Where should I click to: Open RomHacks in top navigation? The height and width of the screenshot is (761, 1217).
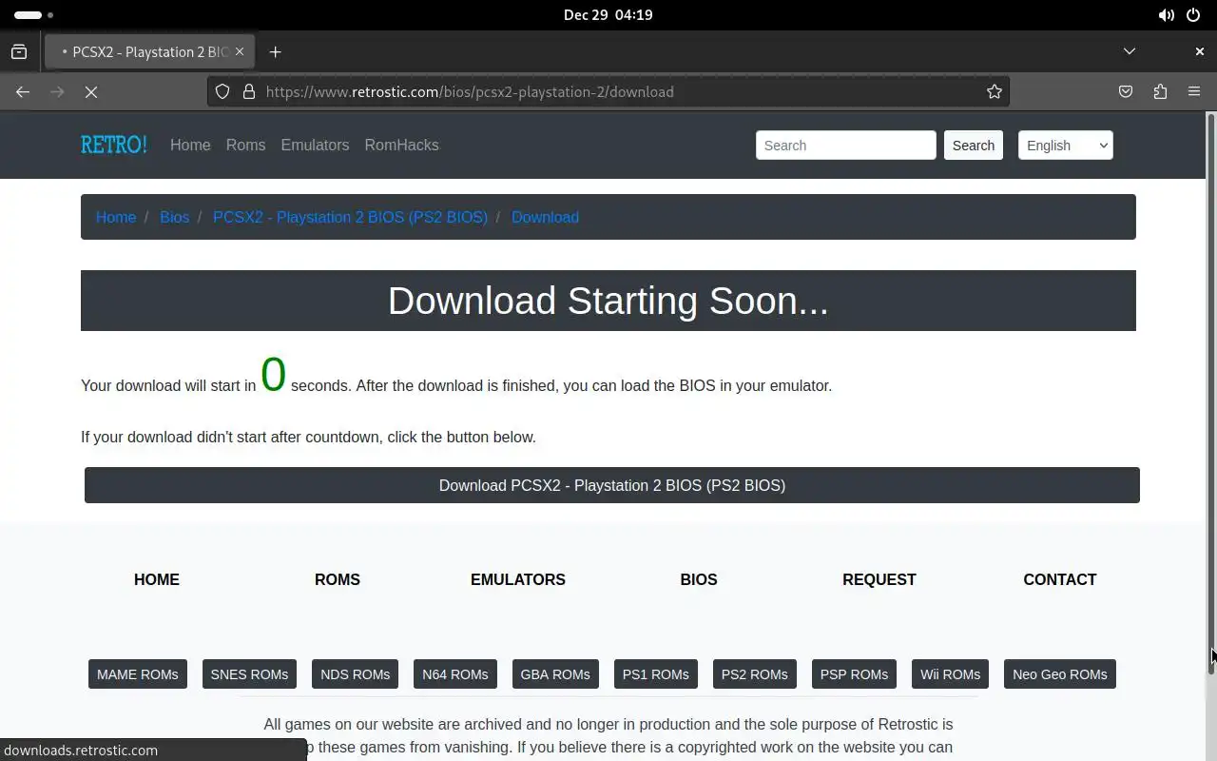click(401, 145)
